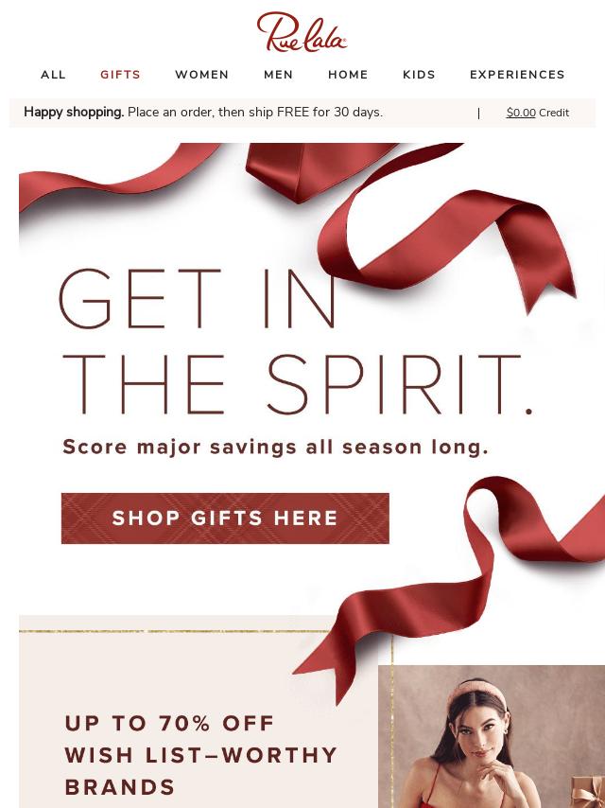Click the curled ribbon beside the gifts button
This screenshot has height=808, width=605.
coord(453,588)
